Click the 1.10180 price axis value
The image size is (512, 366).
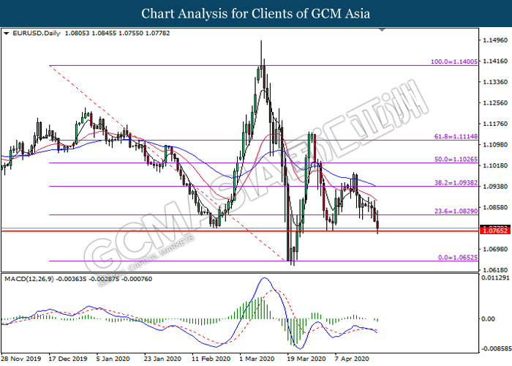coord(495,165)
